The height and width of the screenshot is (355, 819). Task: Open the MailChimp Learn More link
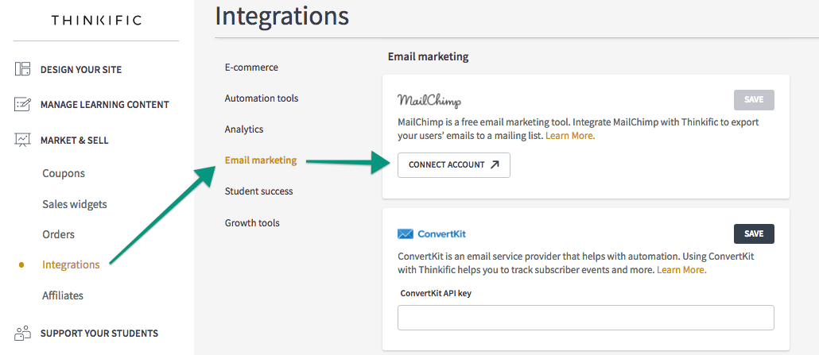(570, 136)
